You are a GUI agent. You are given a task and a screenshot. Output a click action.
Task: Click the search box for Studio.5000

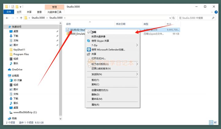(196, 18)
